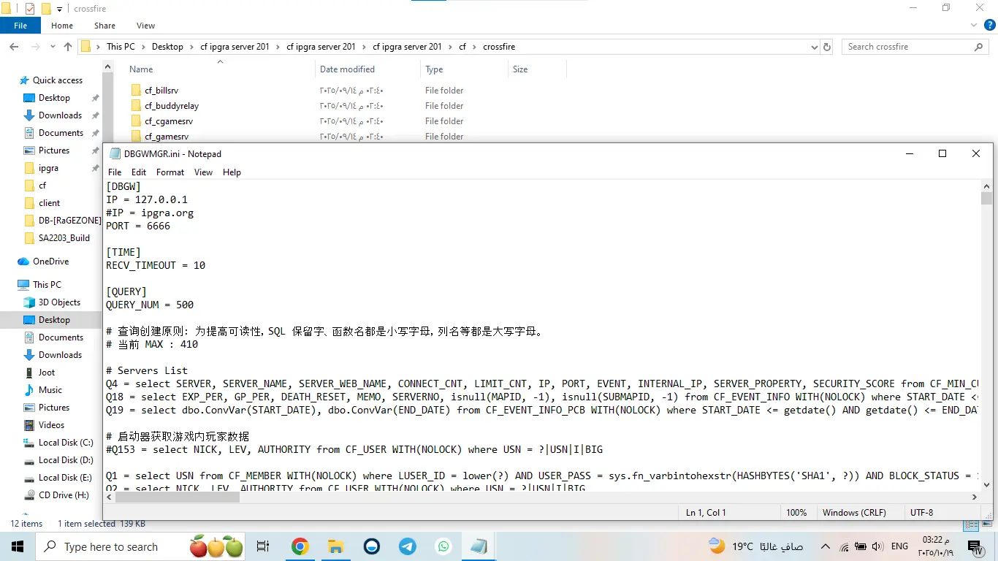The image size is (998, 561).
Task: Open the volume control in tray
Action: pyautogui.click(x=877, y=546)
